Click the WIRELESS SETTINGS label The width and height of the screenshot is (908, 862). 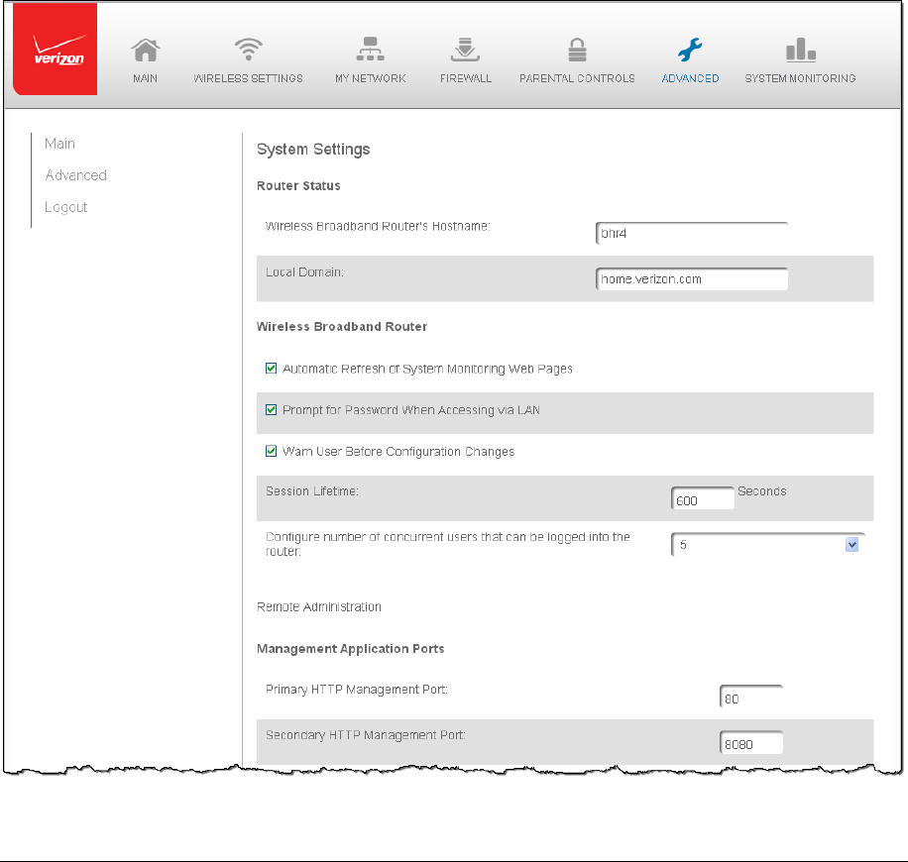(249, 78)
